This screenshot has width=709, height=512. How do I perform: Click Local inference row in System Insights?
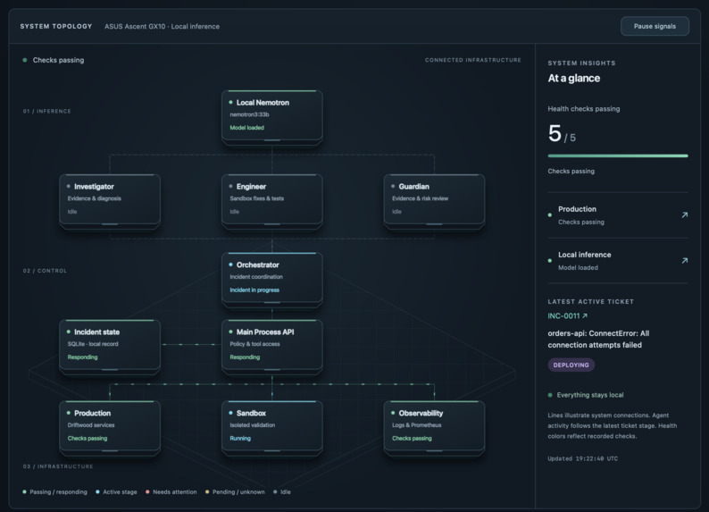618,261
